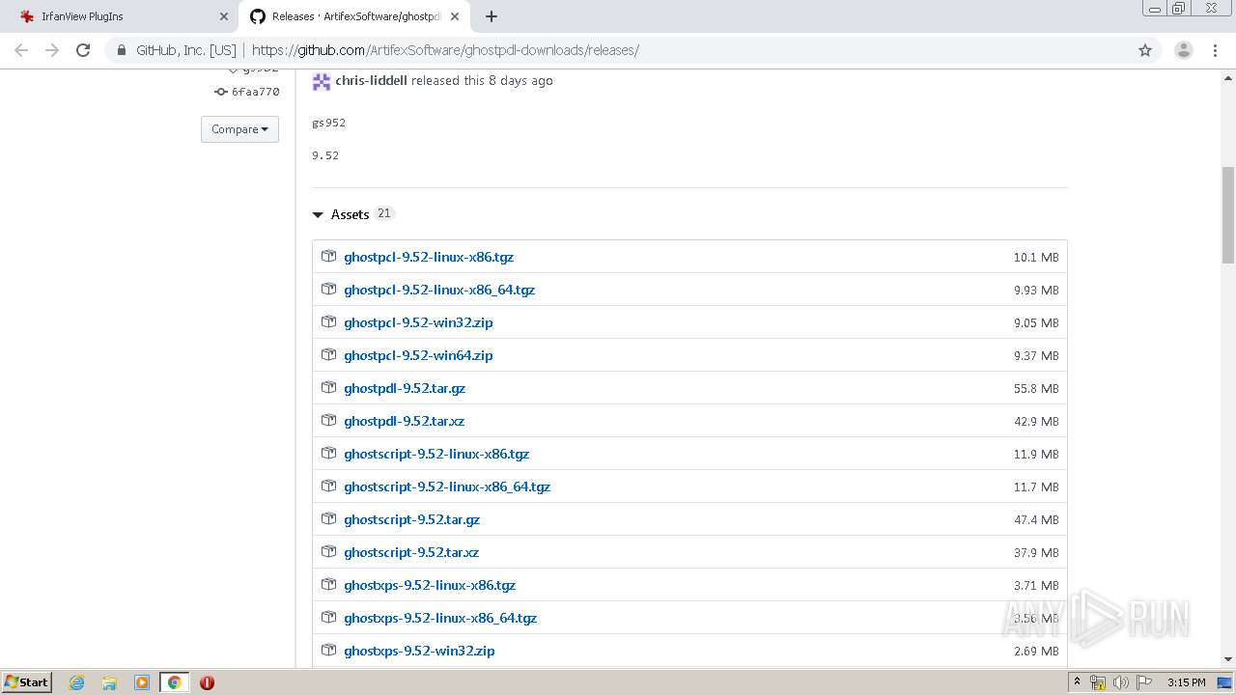Click the package icon beside ghostxps-9.52-linux-x86_64.tgz
Viewport: 1236px width, 695px height.
tap(328, 618)
